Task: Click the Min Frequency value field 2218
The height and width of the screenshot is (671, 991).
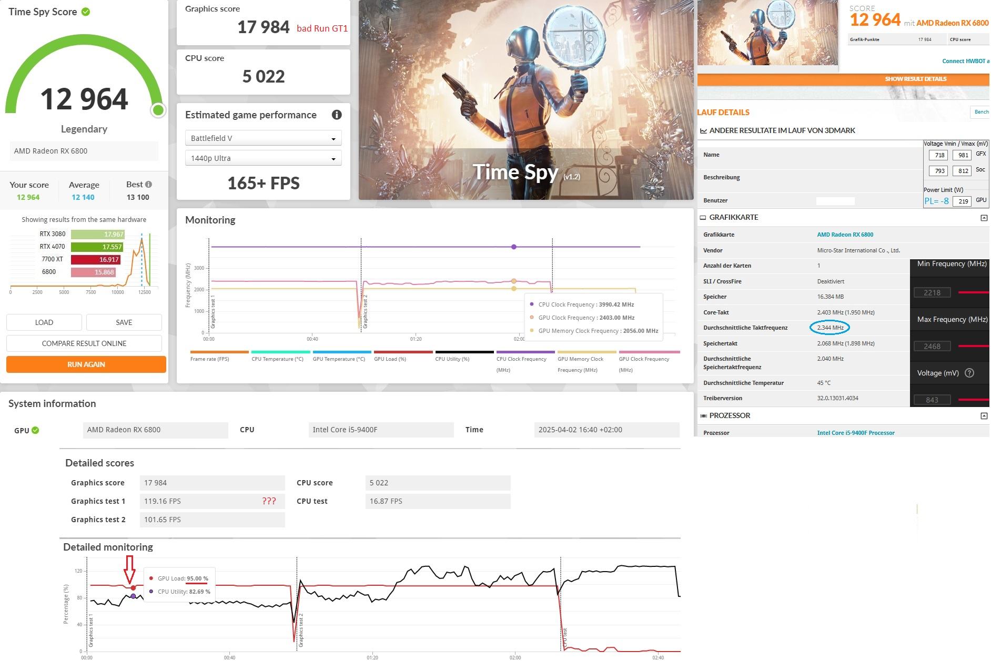Action: coord(932,292)
